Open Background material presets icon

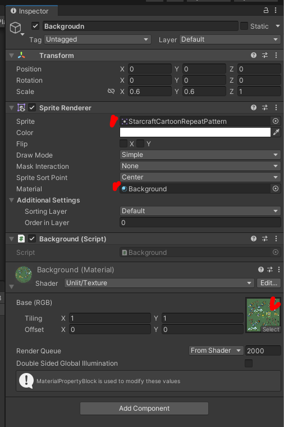pyautogui.click(x=270, y=269)
